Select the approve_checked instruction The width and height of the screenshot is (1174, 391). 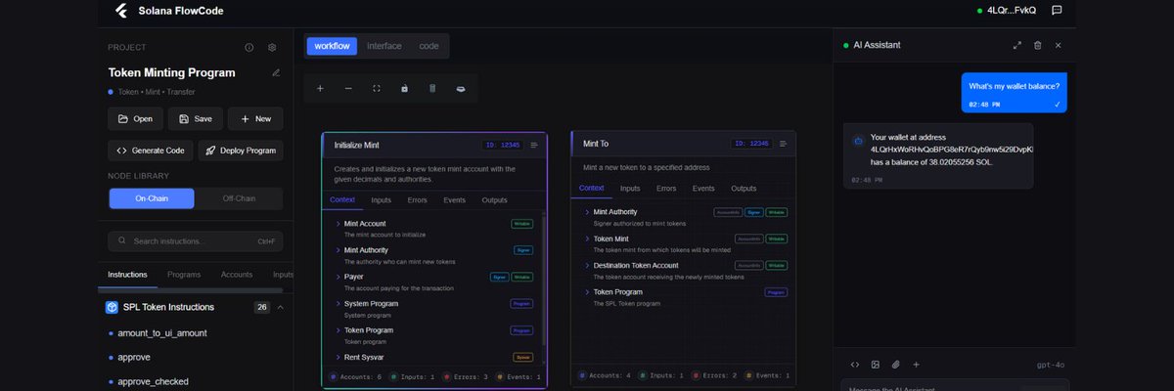(155, 380)
